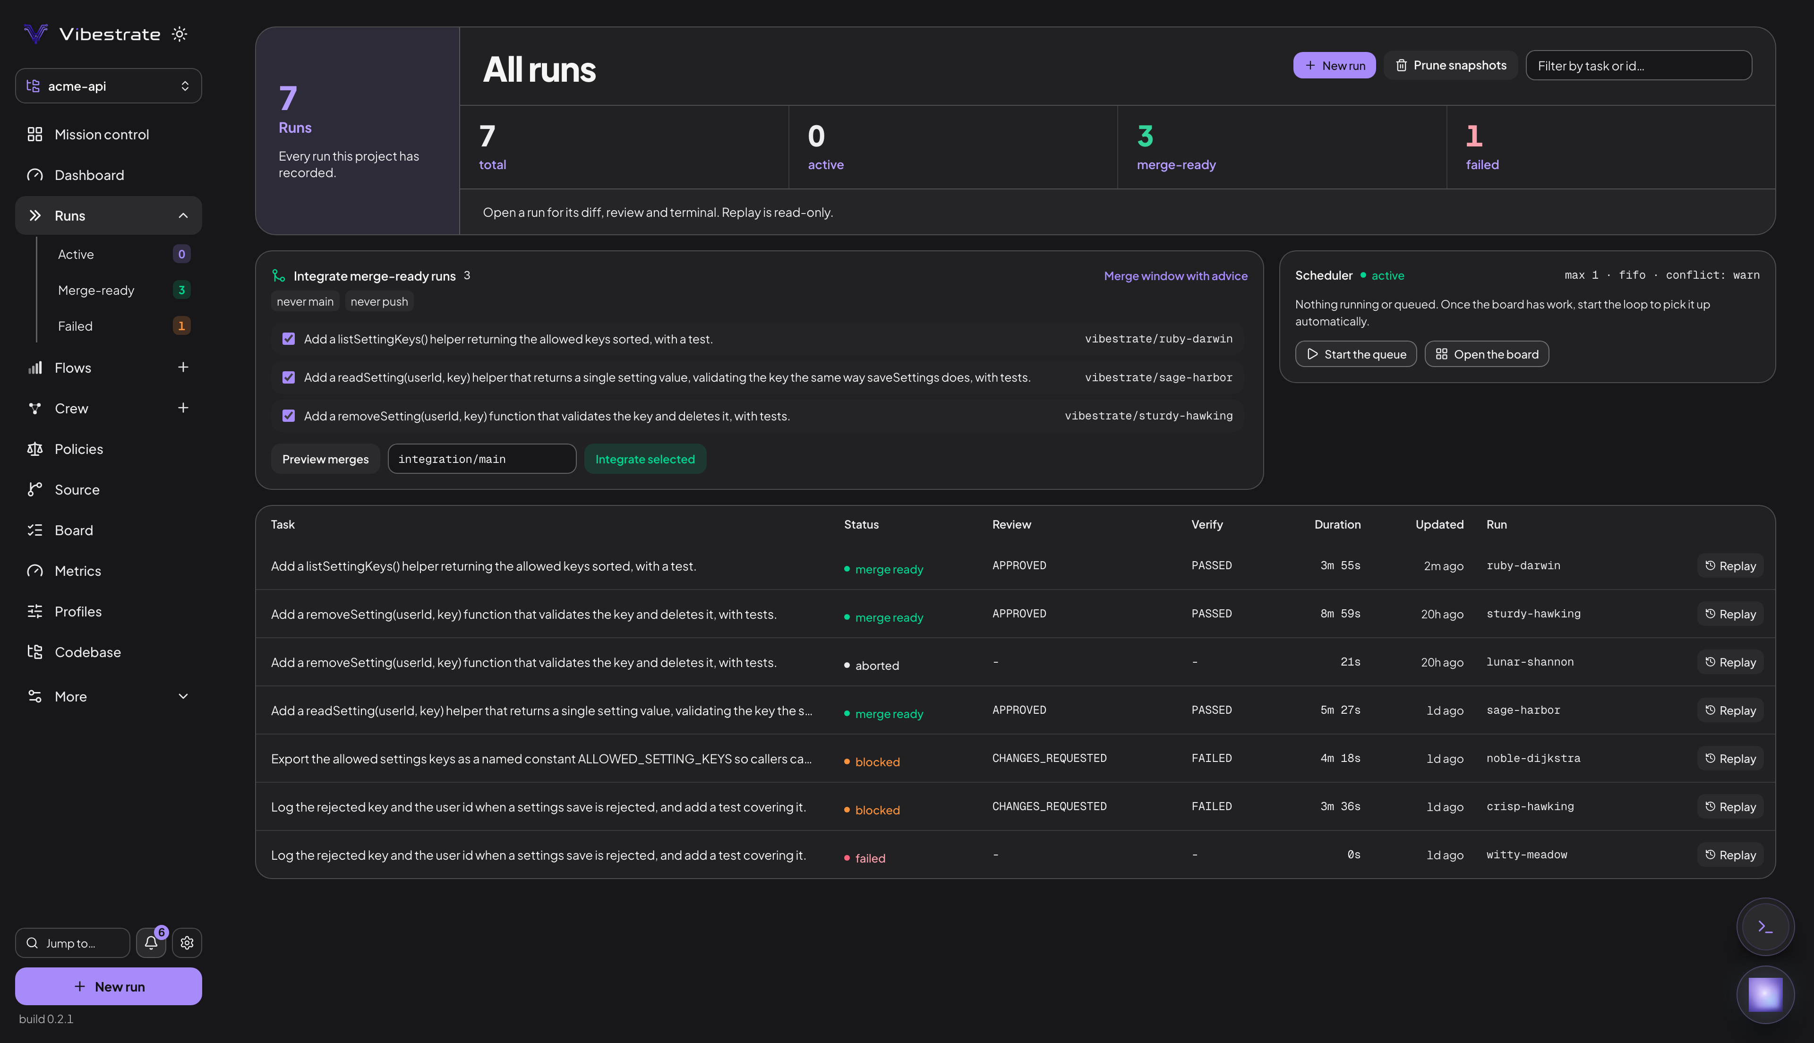1814x1043 pixels.
Task: Uncheck the removeSetting merge-ready run
Action: click(289, 416)
